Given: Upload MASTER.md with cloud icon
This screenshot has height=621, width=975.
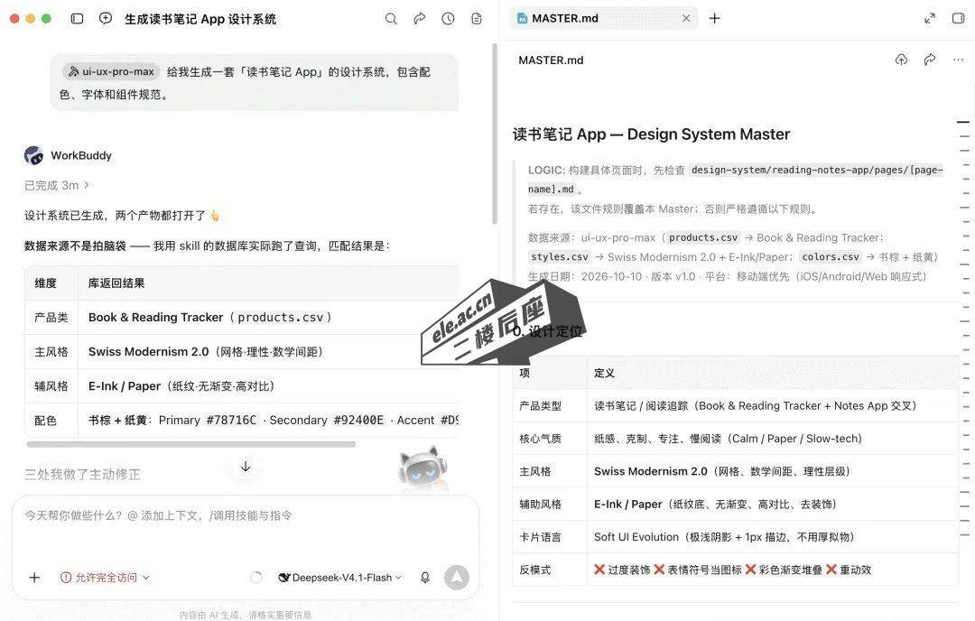Looking at the screenshot, I should 901,60.
